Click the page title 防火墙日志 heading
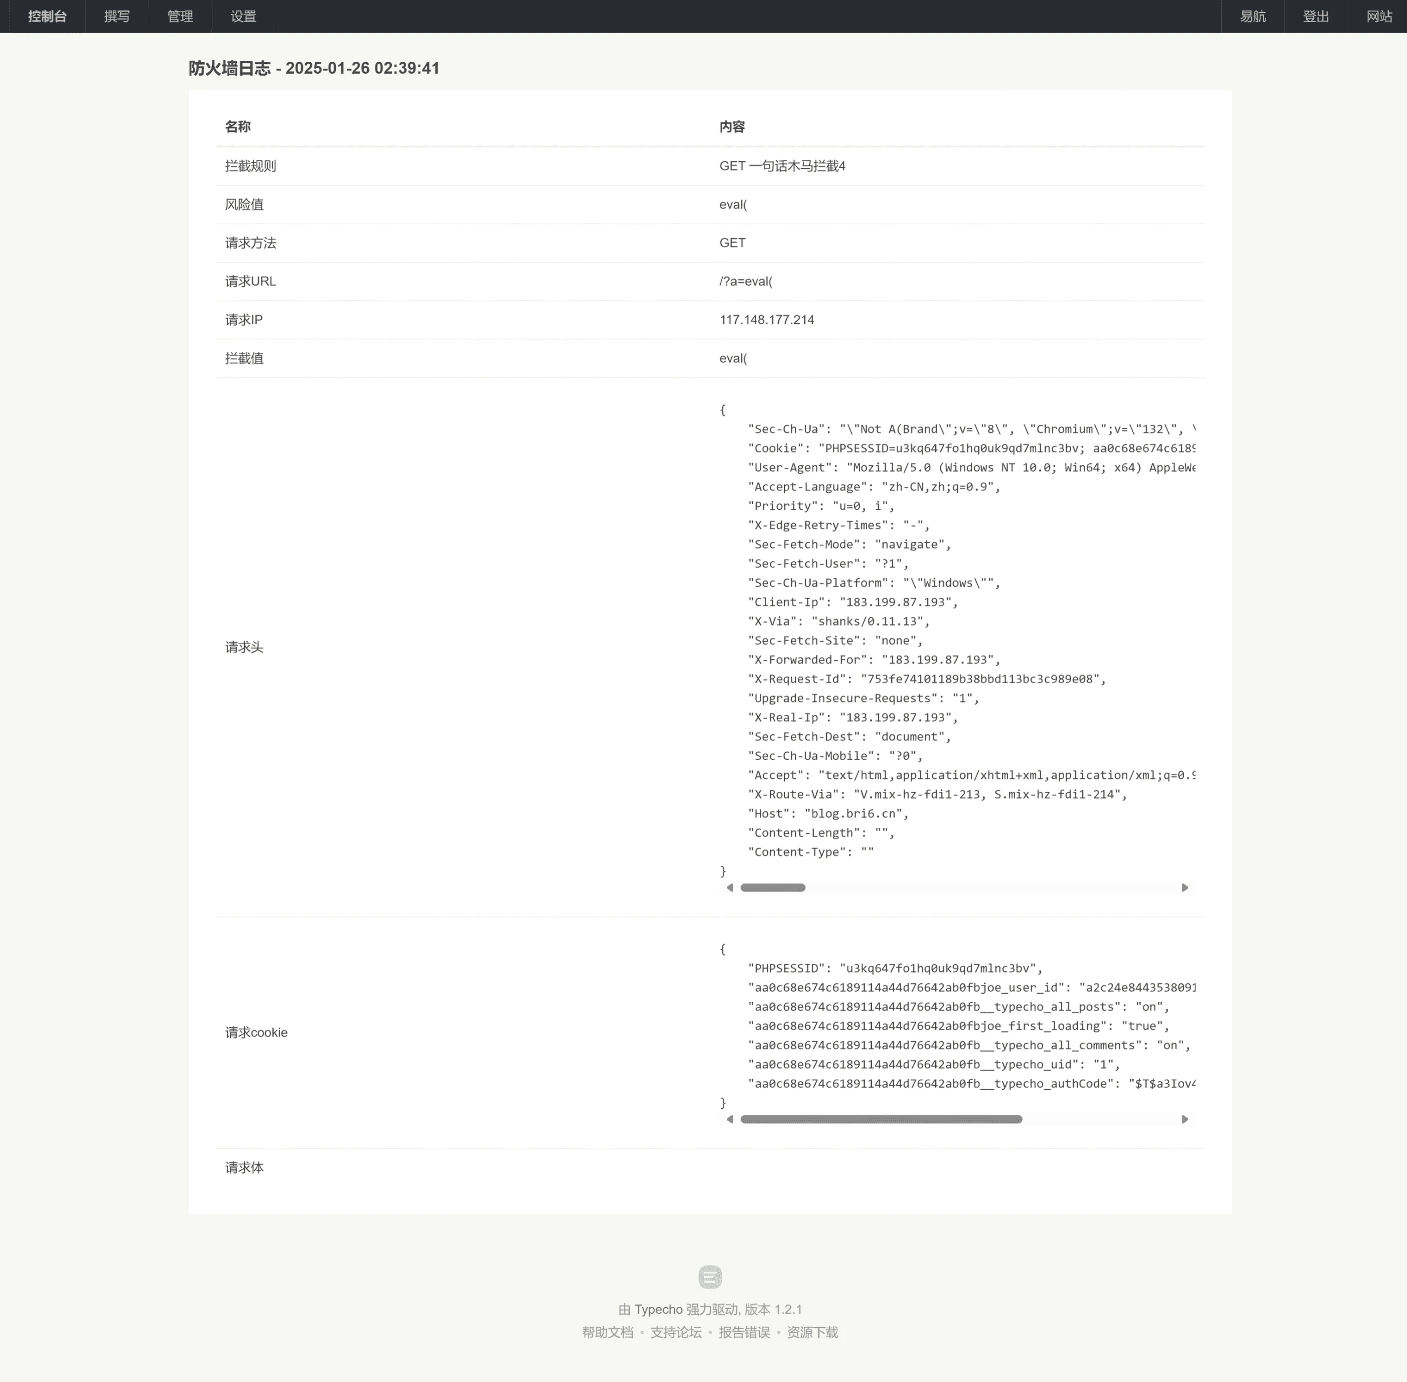Image resolution: width=1407 pixels, height=1382 pixels. [314, 68]
